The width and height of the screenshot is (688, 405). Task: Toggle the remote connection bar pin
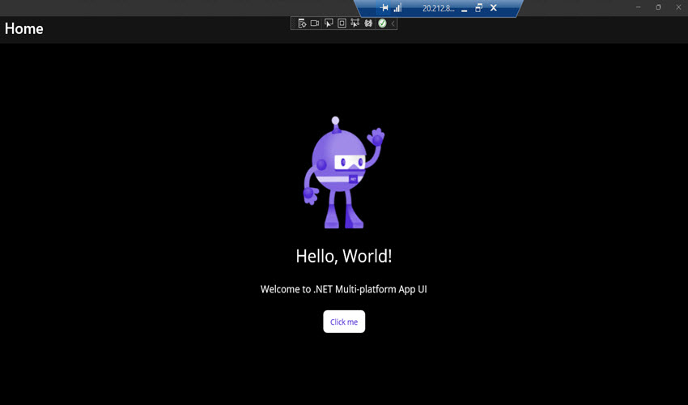[384, 7]
